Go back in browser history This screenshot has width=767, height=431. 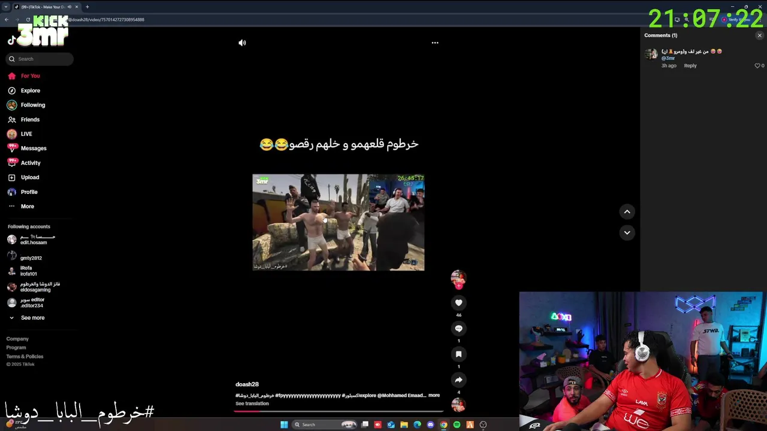tap(7, 20)
